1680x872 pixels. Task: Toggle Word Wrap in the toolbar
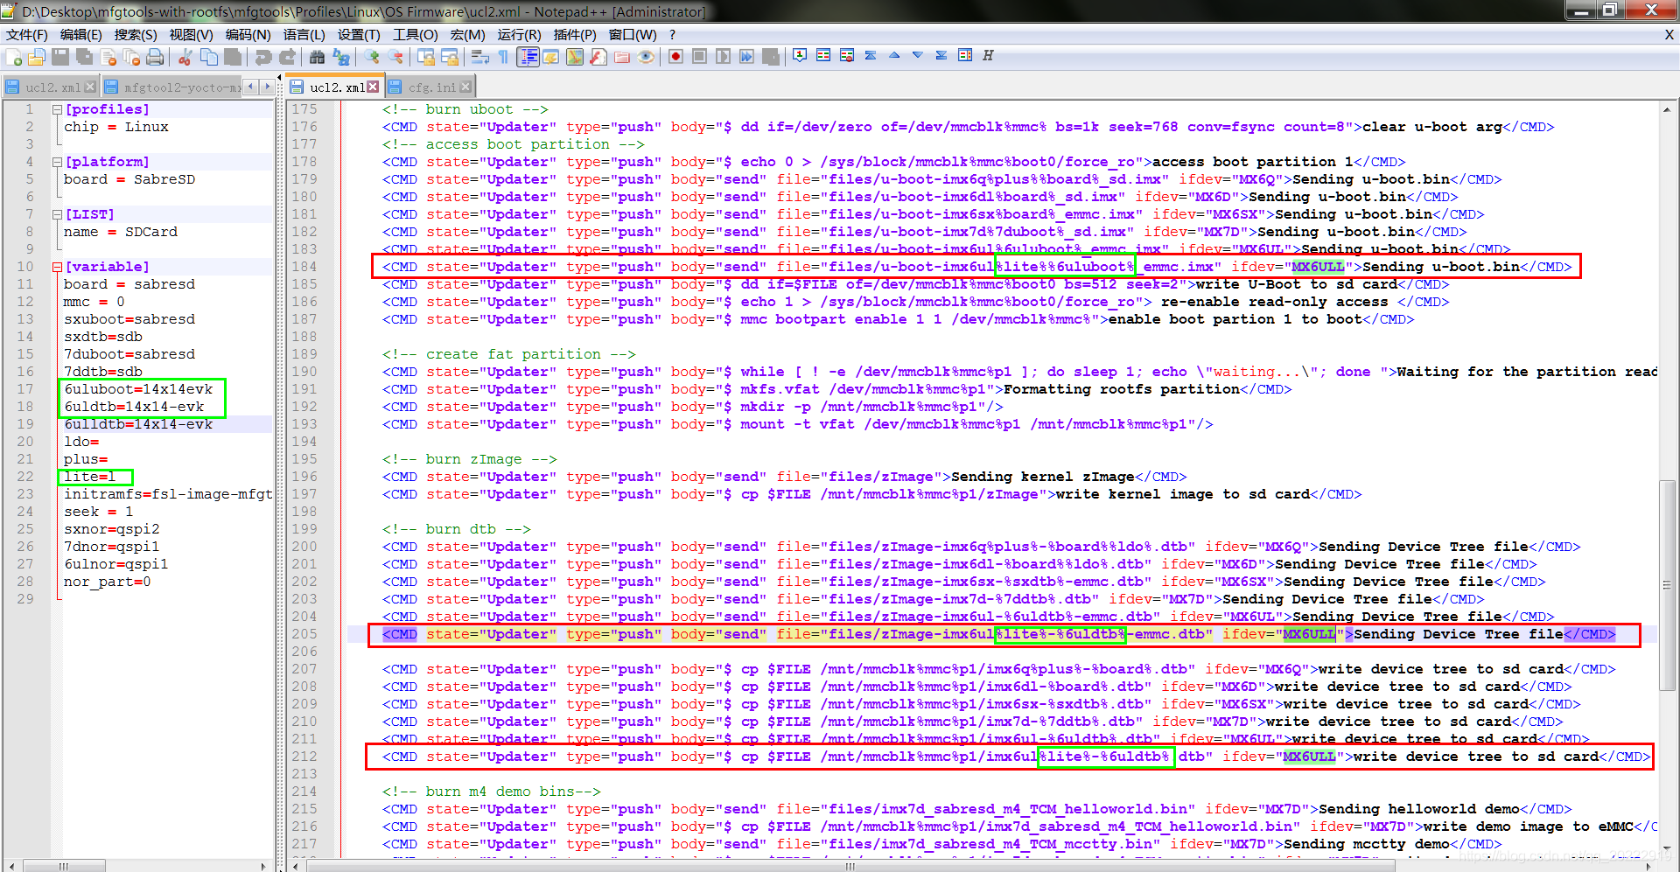coord(479,55)
